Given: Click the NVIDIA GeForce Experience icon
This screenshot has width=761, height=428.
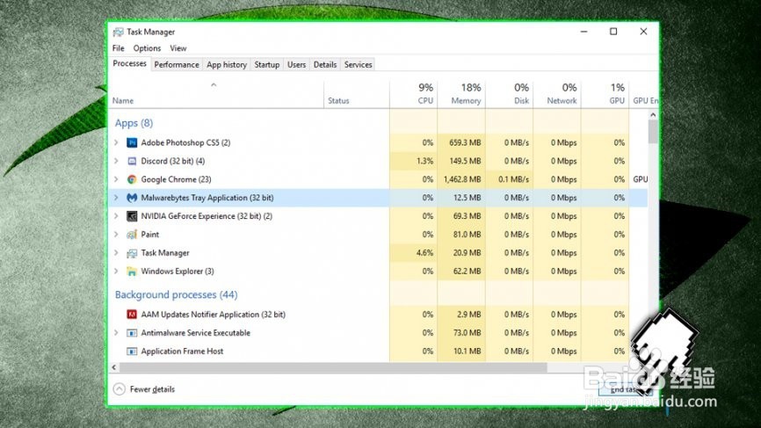Looking at the screenshot, I should (132, 216).
